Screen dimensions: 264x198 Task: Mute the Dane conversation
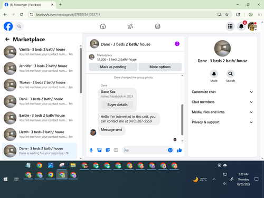point(214,74)
